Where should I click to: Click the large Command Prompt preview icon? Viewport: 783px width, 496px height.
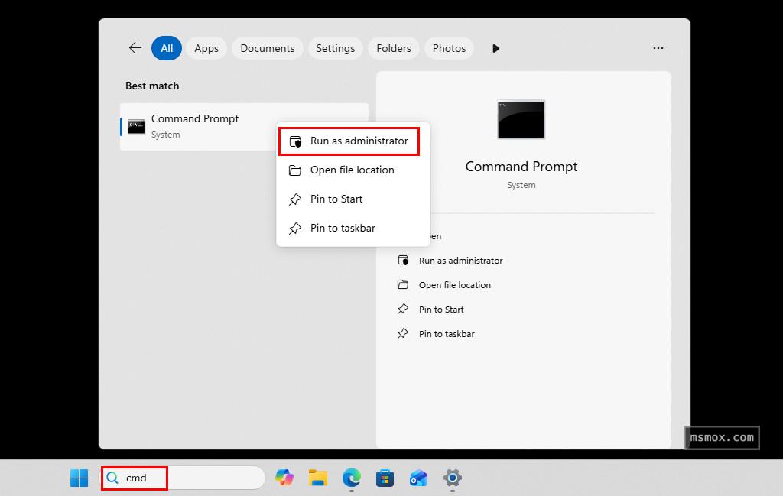coord(521,119)
